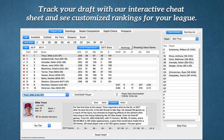This screenshot has width=224, height=140.
Task: Open the Prospects tab
Action: pyautogui.click(x=126, y=31)
